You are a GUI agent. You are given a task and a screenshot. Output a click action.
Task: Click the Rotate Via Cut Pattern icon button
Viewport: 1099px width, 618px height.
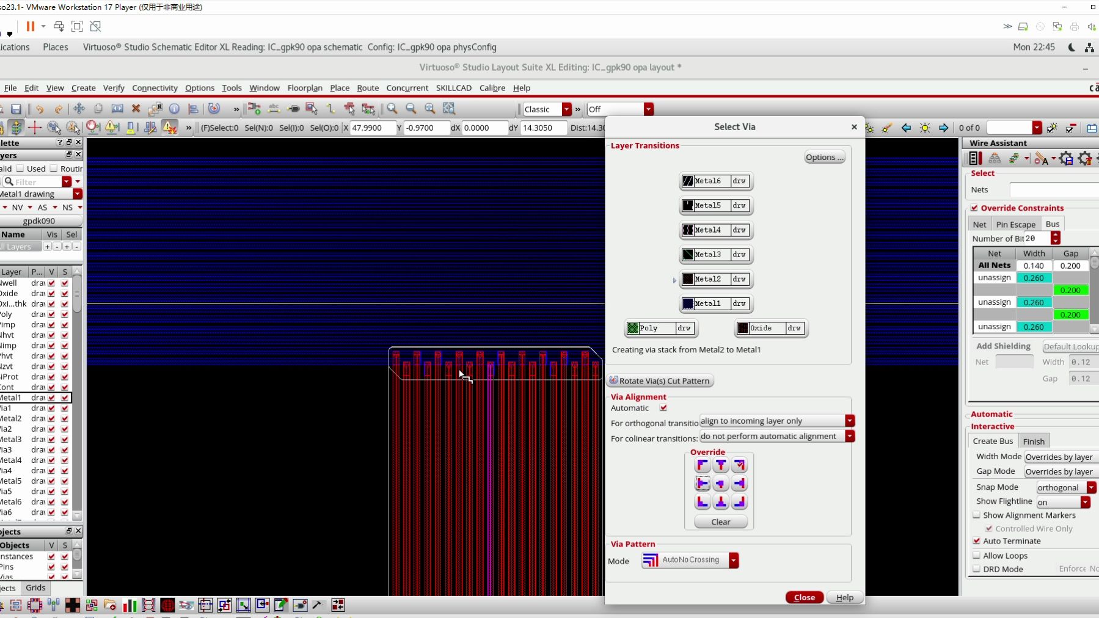[x=660, y=380]
